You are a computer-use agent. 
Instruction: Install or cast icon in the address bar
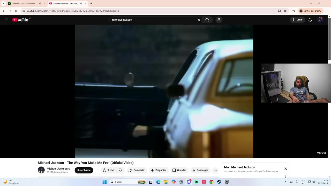coord(280,11)
